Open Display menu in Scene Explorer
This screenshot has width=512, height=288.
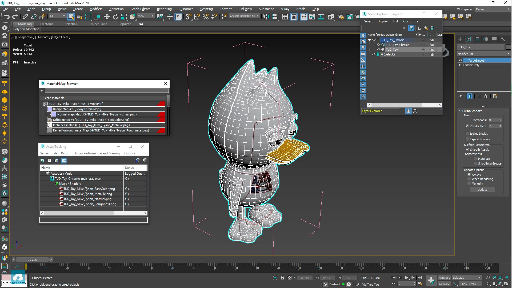point(382,21)
